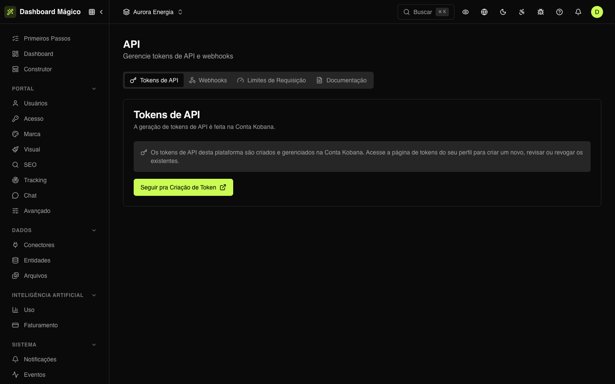Screen dimensions: 615x384
Task: Open the help question mark icon
Action: (x=559, y=12)
